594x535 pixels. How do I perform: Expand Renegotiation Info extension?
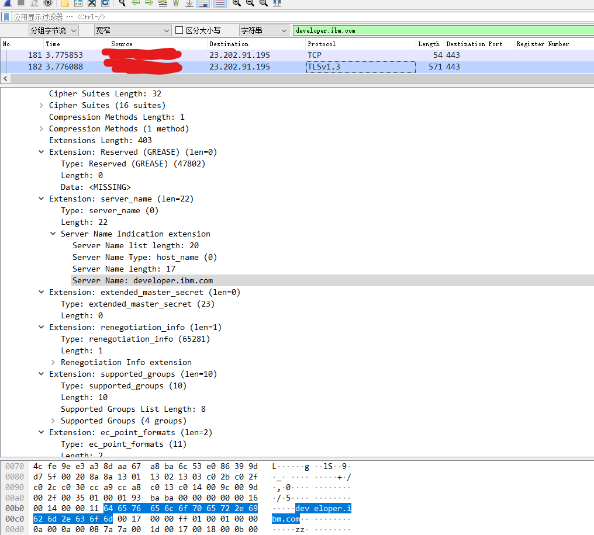(53, 363)
